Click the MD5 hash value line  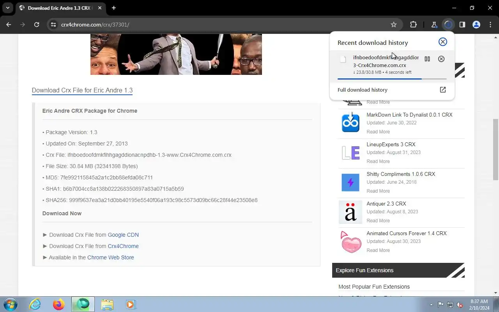[97, 177]
